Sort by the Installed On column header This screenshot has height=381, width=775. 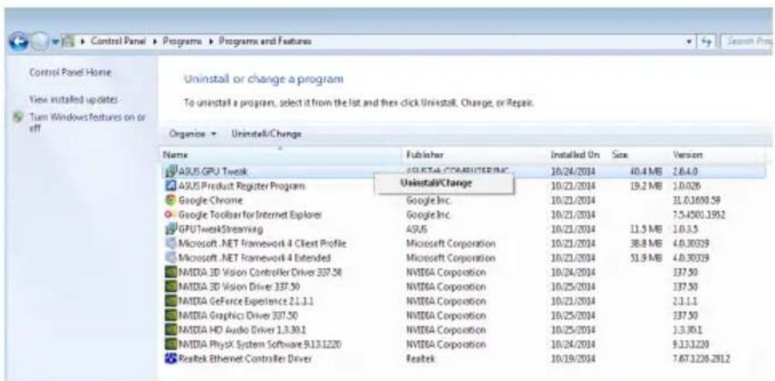click(x=577, y=155)
